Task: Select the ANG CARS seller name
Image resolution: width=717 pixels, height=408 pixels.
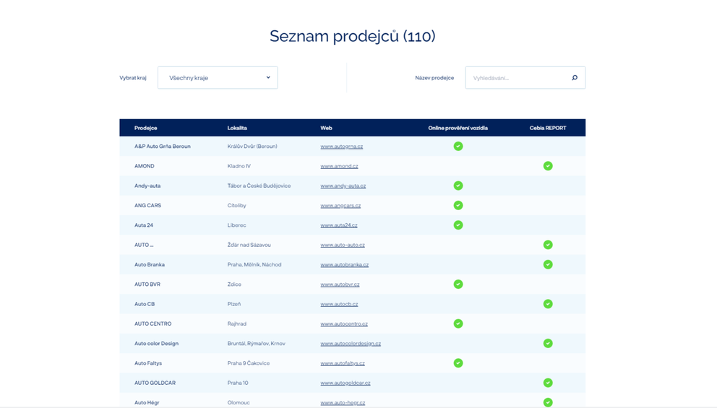Action: coord(147,205)
